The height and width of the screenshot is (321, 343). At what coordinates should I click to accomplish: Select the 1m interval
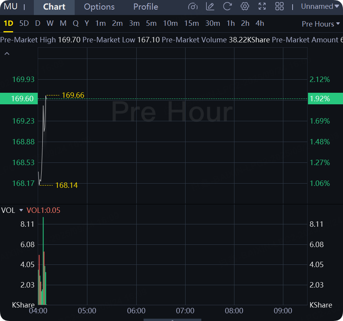pos(100,23)
